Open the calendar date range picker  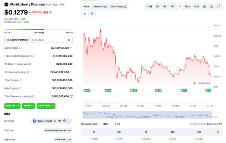point(204,7)
